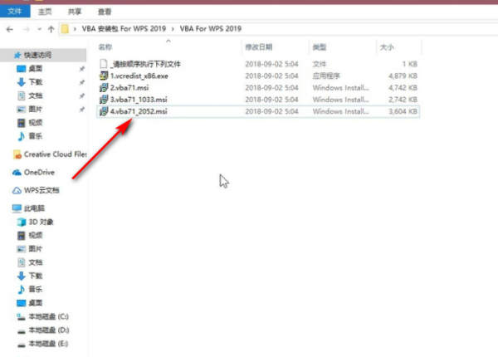Go up one folder level
Screen dimensions: 498x357
point(51,29)
